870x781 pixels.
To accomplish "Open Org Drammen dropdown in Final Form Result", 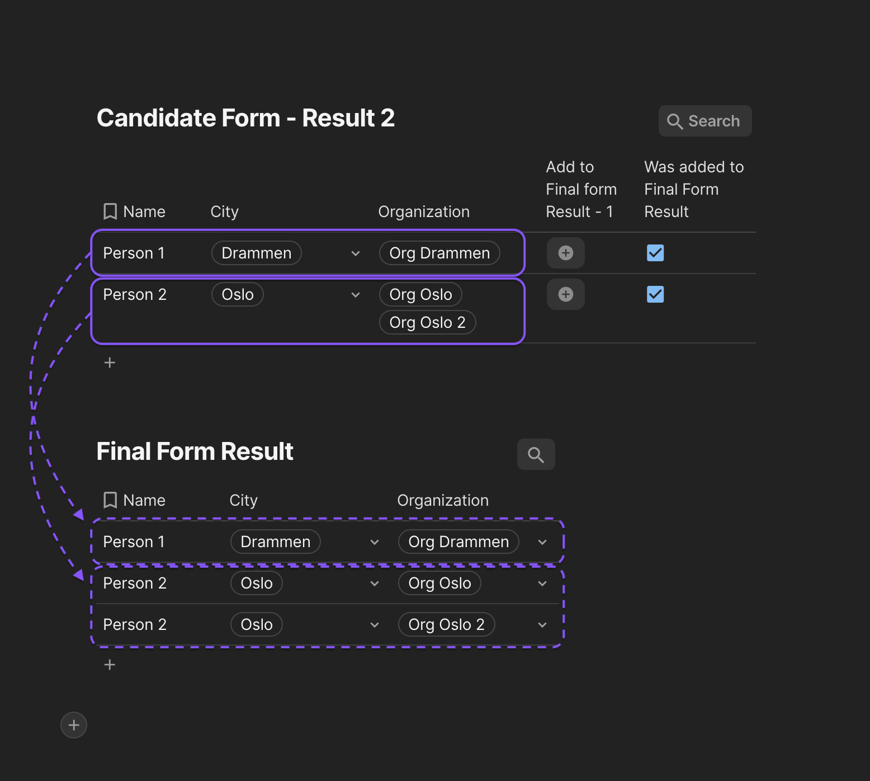I will [542, 542].
